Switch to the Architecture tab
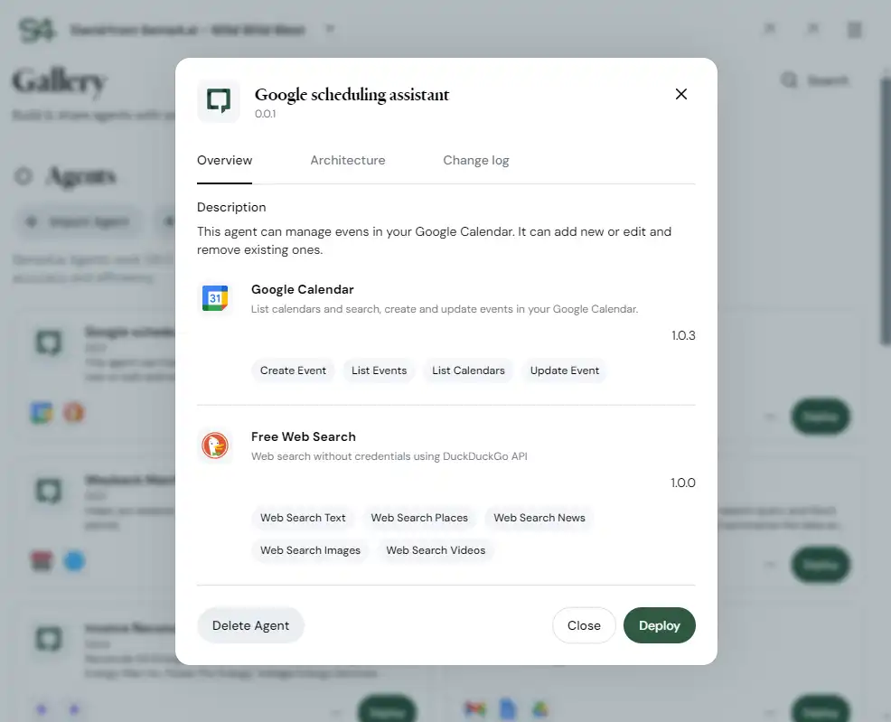 click(x=347, y=160)
